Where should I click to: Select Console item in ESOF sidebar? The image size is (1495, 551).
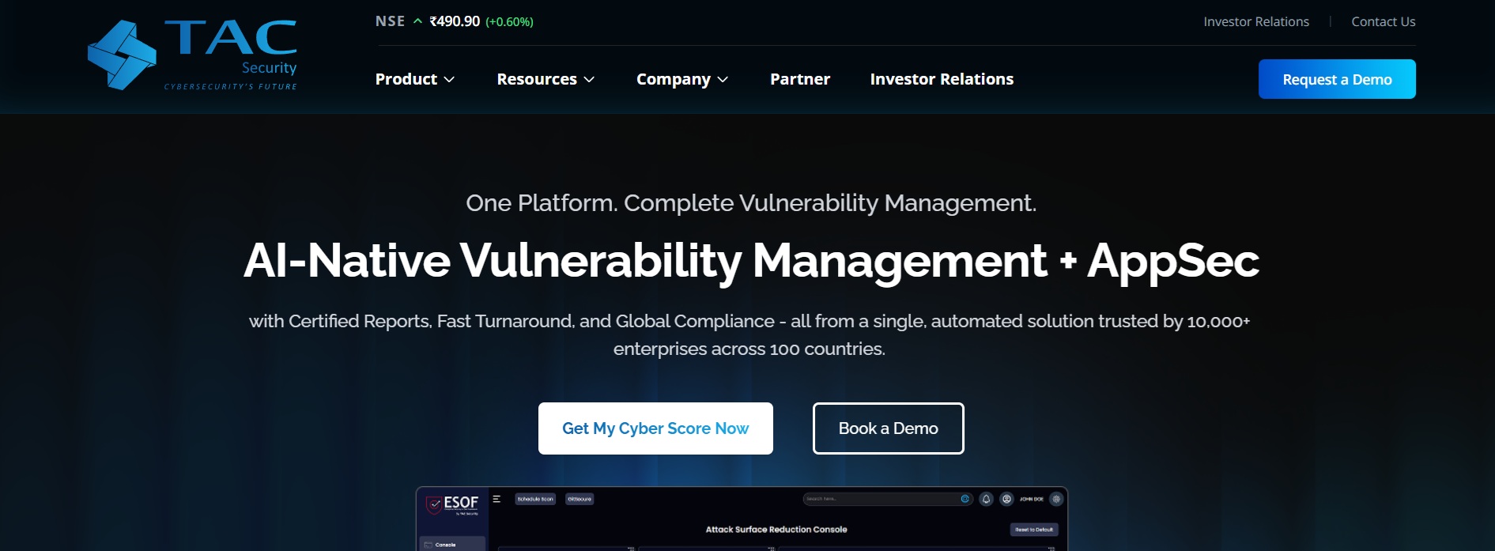[x=452, y=544]
